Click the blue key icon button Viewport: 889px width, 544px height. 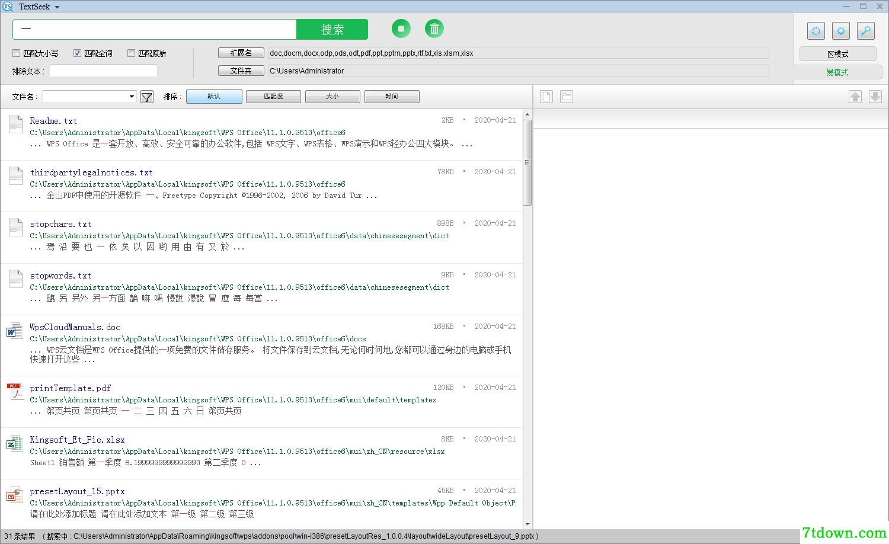pyautogui.click(x=866, y=31)
